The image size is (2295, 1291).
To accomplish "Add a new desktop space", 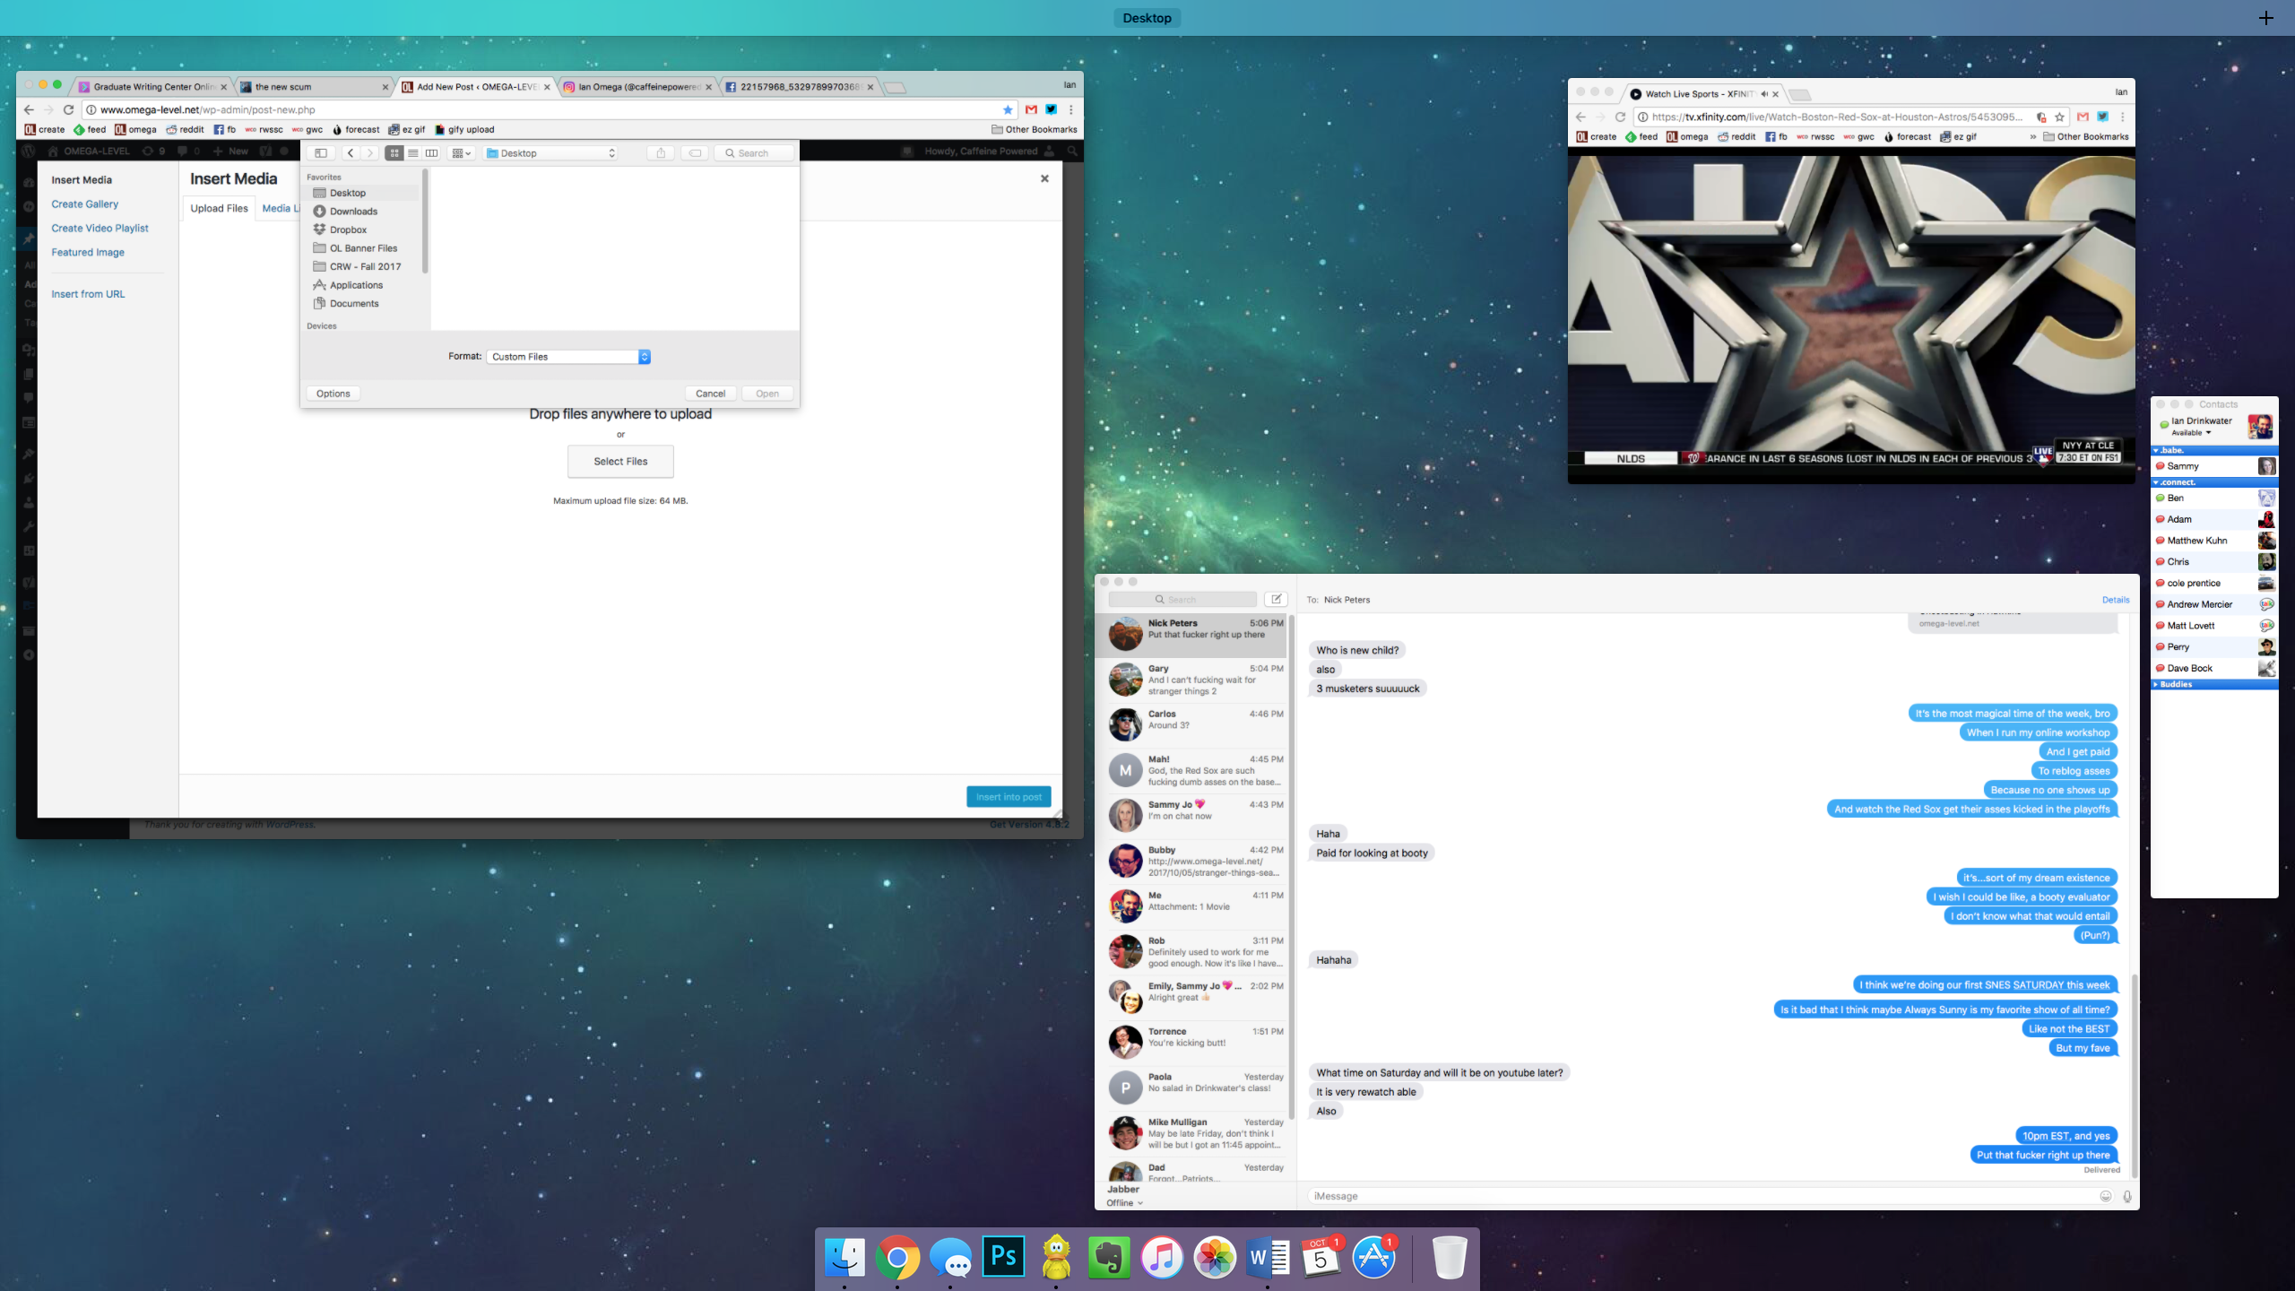I will coord(2265,18).
